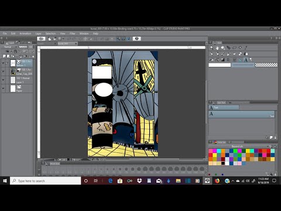Click the Type here to search box
281x211 pixels.
[x=46, y=181]
